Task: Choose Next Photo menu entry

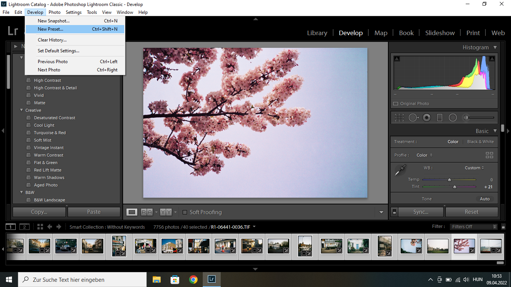Action: click(x=75, y=70)
